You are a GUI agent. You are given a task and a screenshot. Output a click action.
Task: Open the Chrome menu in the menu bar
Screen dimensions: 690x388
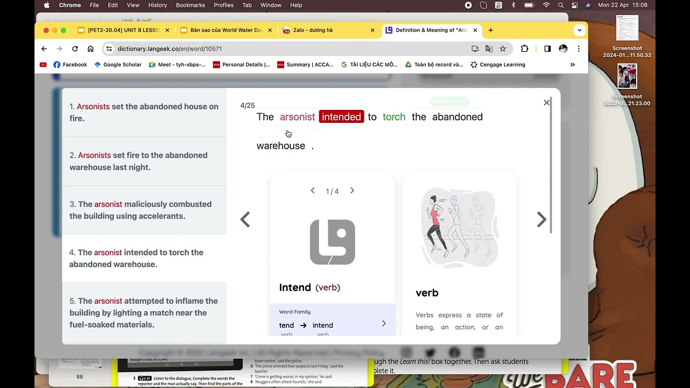[70, 5]
